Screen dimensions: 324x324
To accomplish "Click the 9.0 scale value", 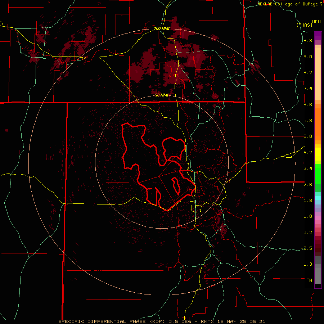I will (308, 57).
